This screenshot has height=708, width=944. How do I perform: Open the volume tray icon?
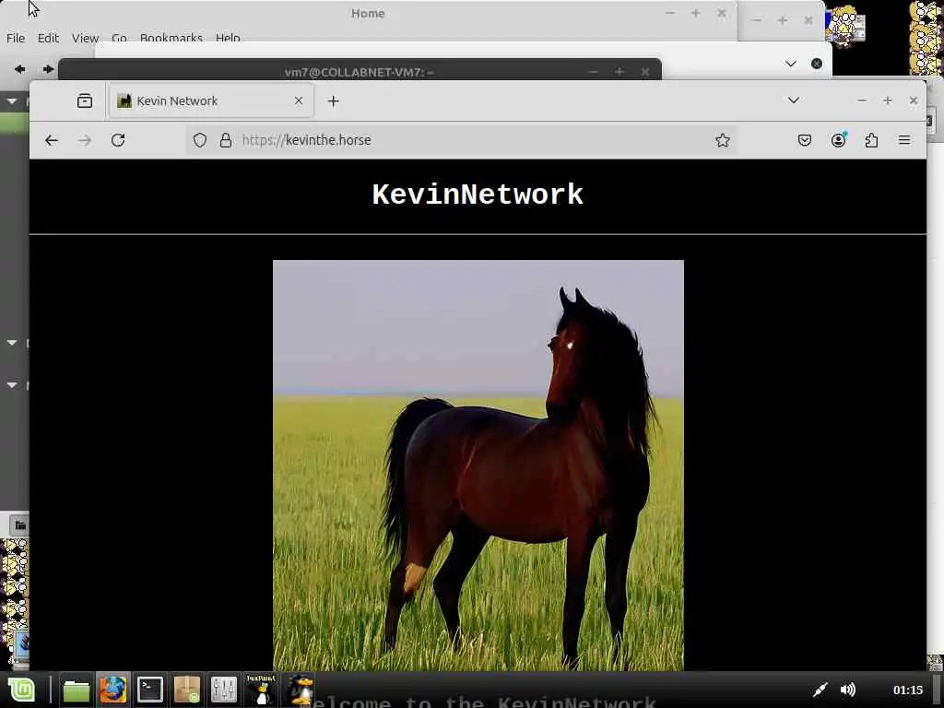[848, 690]
